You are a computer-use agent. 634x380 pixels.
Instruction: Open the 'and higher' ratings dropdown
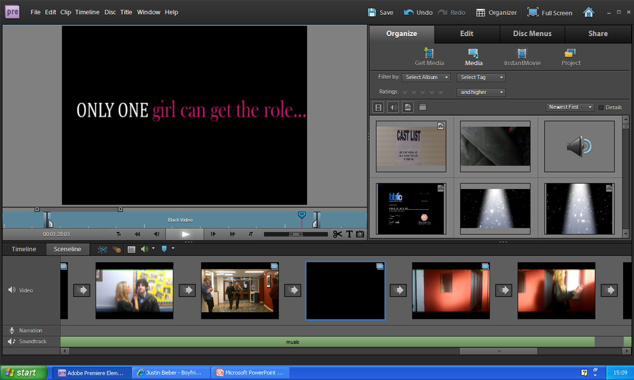(x=481, y=92)
